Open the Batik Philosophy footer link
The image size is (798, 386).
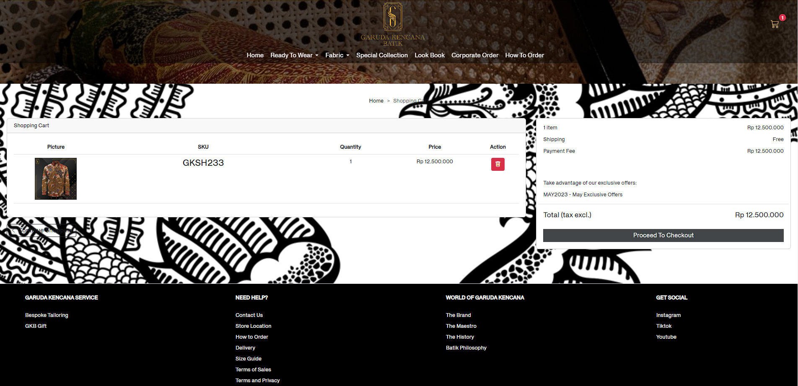coord(466,348)
